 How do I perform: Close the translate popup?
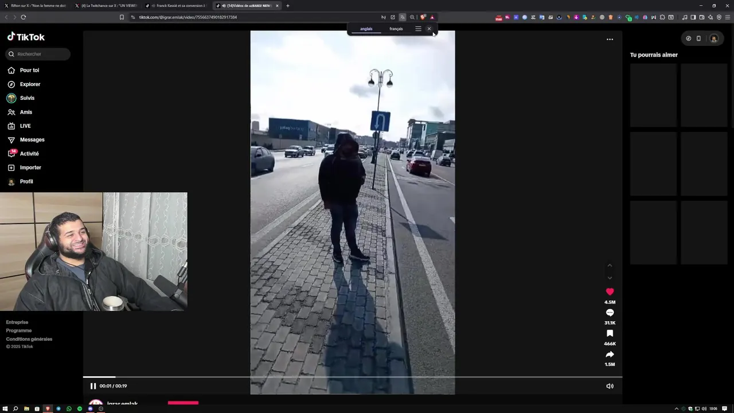click(x=429, y=29)
